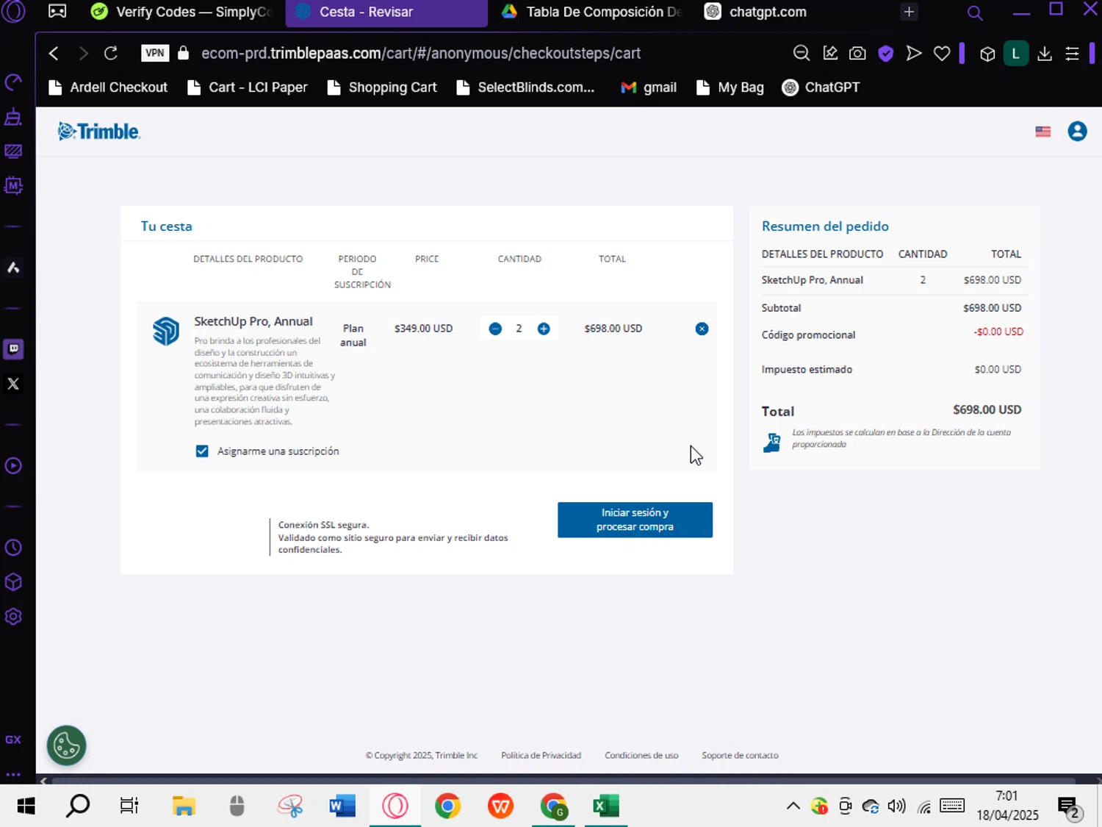This screenshot has width=1102, height=827.
Task: Decrease SketchUp Pro quantity with minus button
Action: 495,329
